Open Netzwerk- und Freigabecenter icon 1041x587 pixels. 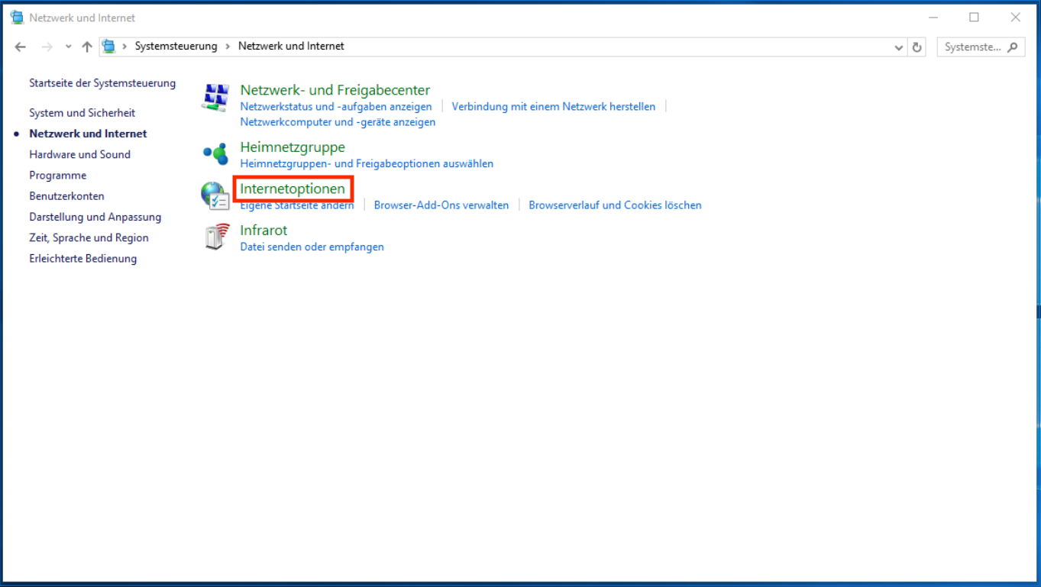[215, 98]
